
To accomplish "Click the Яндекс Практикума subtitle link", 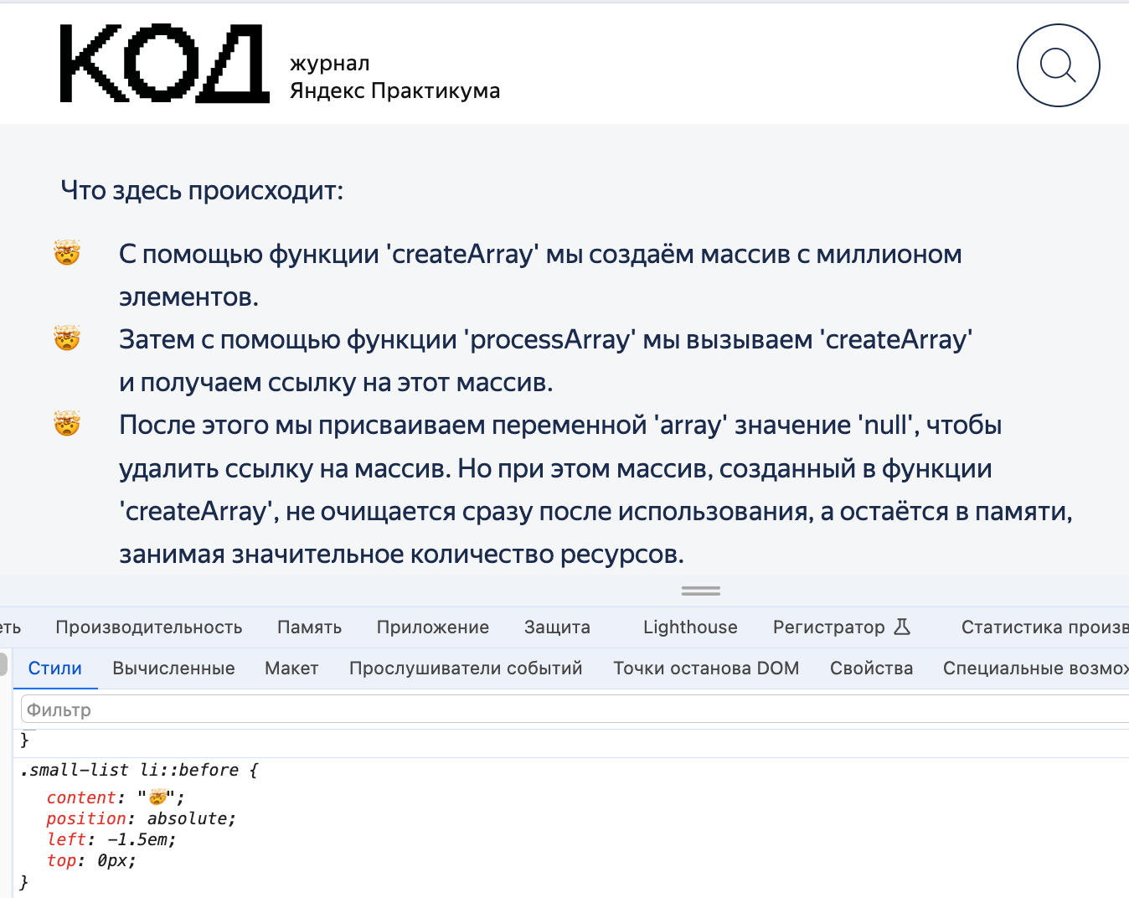I will pyautogui.click(x=394, y=90).
